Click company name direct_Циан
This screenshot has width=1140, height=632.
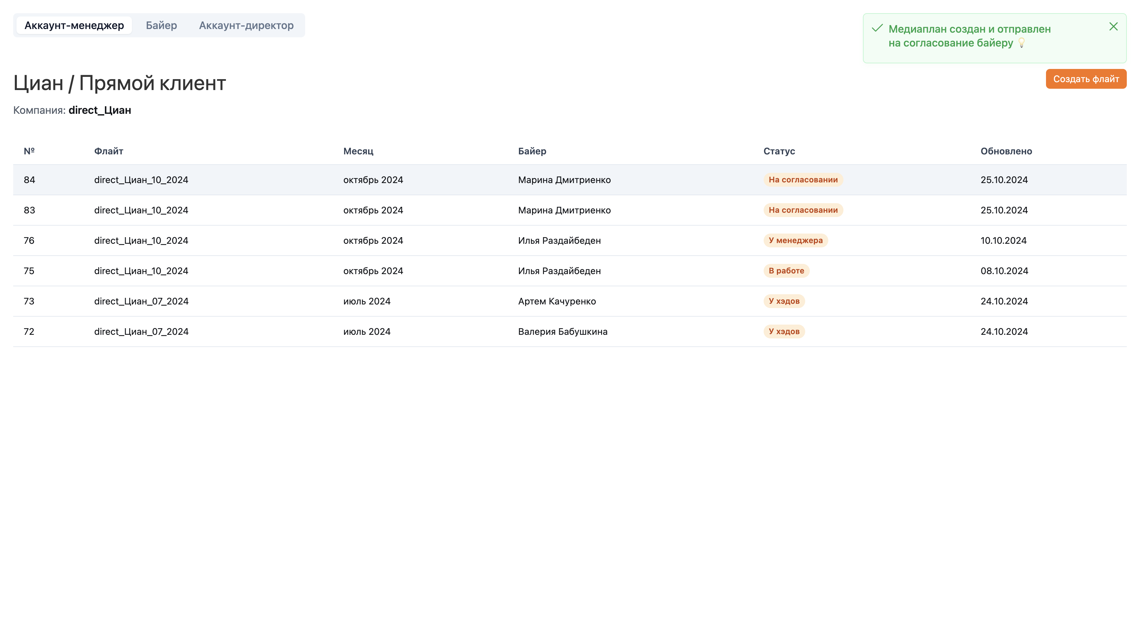pos(100,110)
